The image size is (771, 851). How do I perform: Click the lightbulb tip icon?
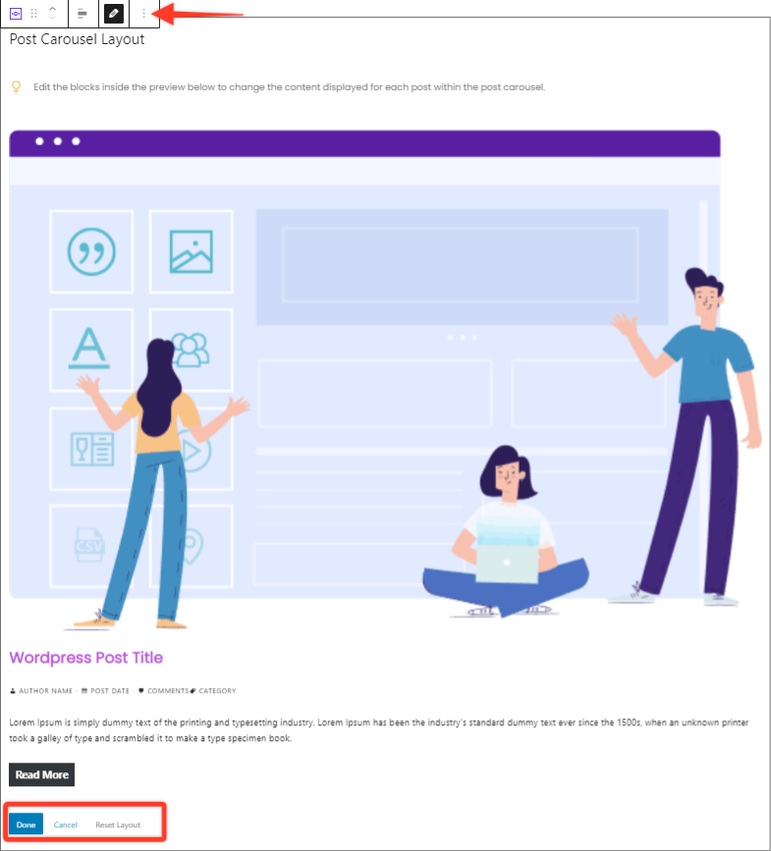tap(17, 86)
